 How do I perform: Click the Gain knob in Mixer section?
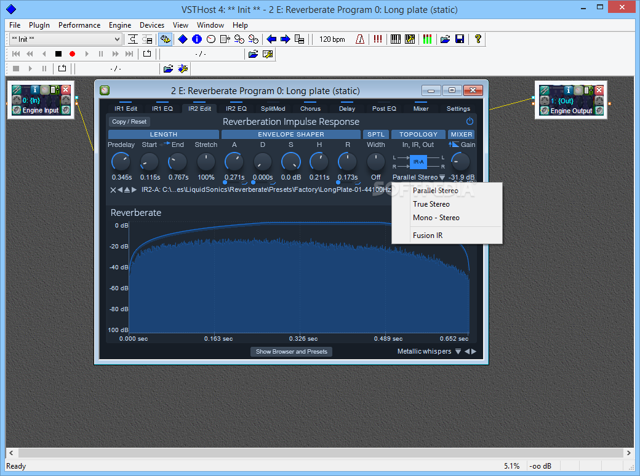point(460,162)
